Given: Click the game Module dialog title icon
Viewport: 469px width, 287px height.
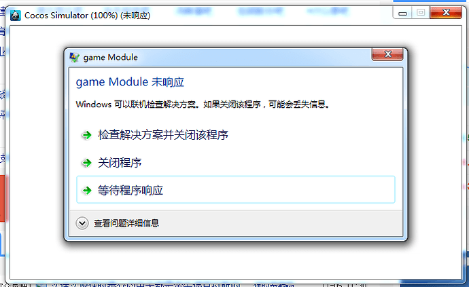Looking at the screenshot, I should [x=75, y=57].
